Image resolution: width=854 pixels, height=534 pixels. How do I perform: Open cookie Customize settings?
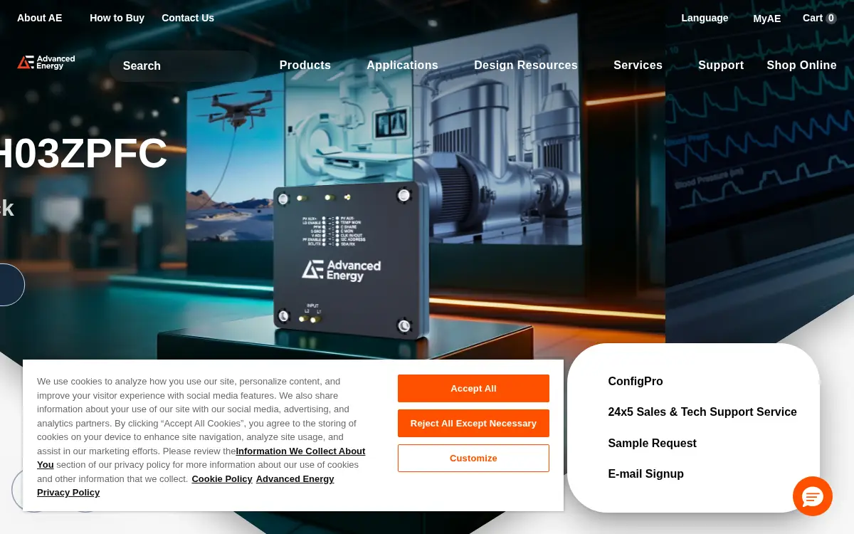point(473,459)
